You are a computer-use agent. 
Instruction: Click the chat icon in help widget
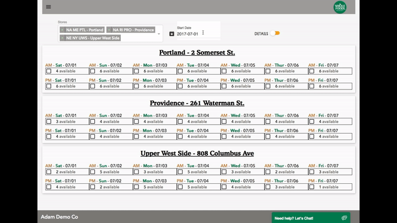click(344, 218)
